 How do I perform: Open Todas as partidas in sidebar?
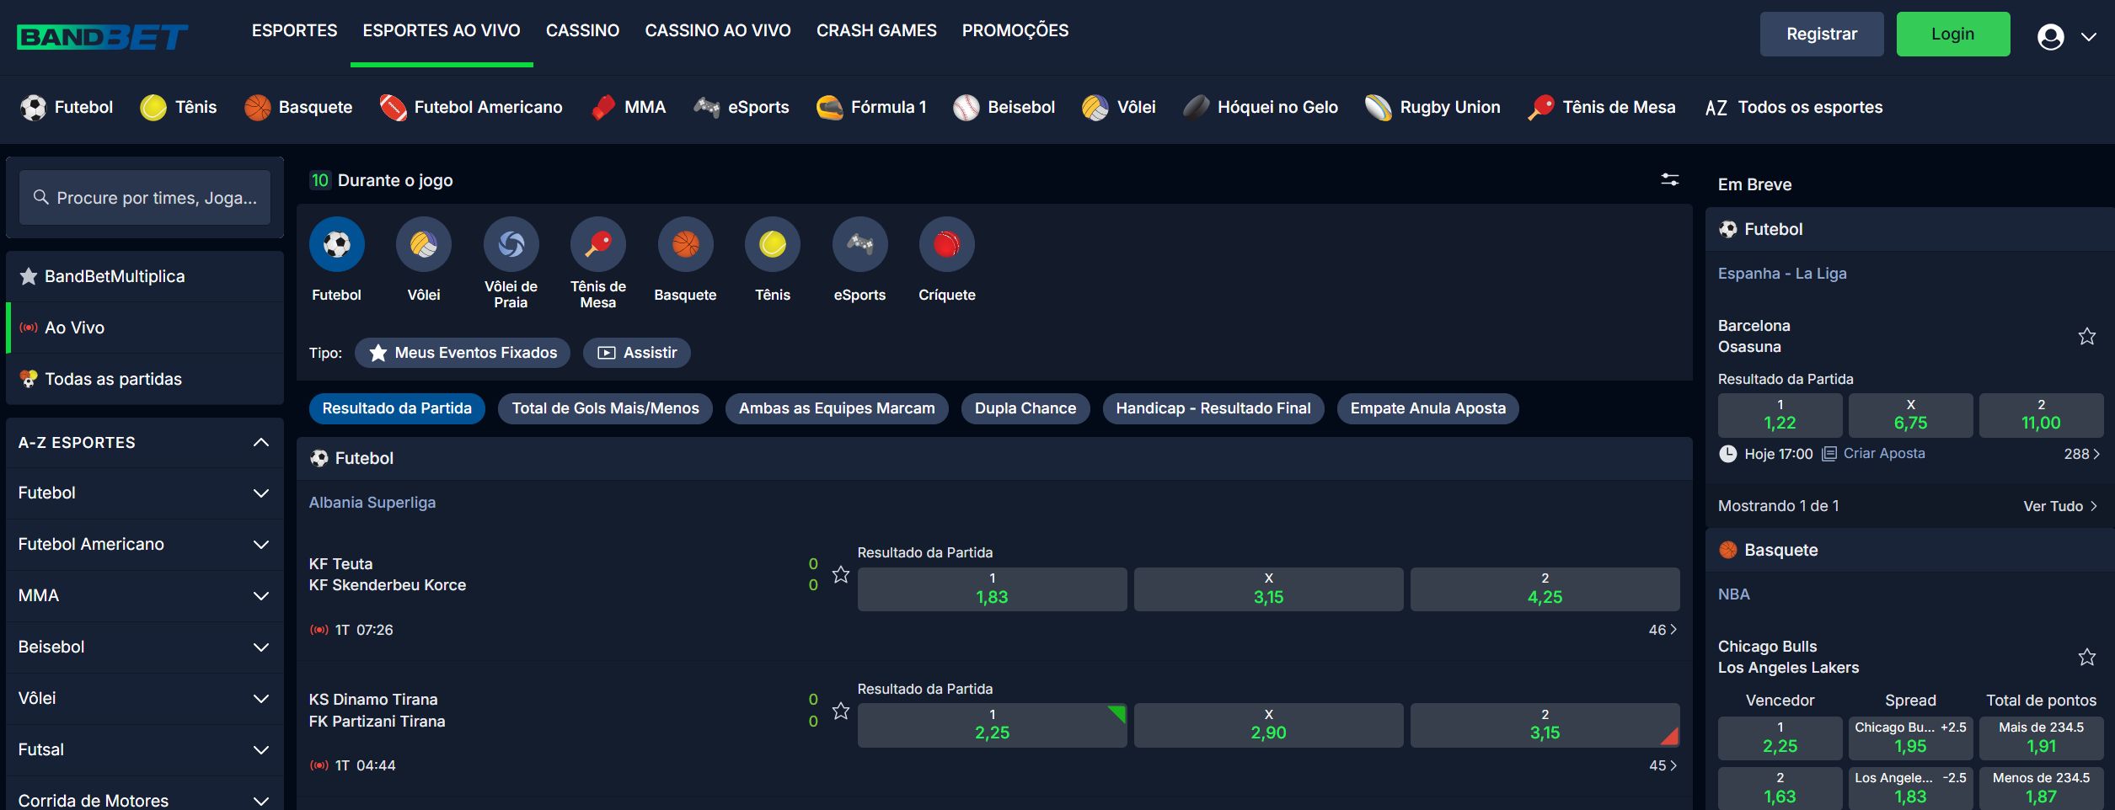[144, 379]
